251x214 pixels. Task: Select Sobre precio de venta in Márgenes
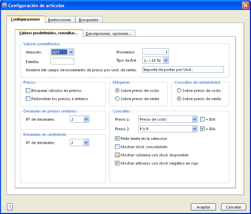(x=117, y=99)
